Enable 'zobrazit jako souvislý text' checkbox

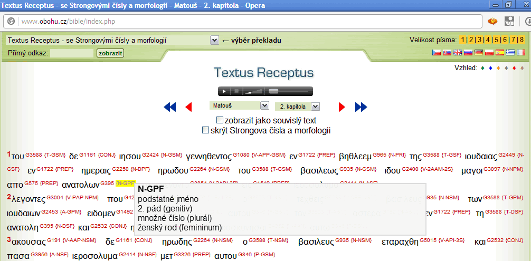[220, 120]
